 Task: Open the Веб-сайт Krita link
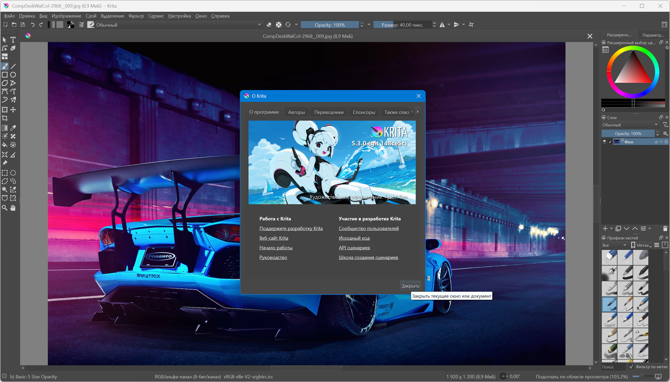point(274,238)
